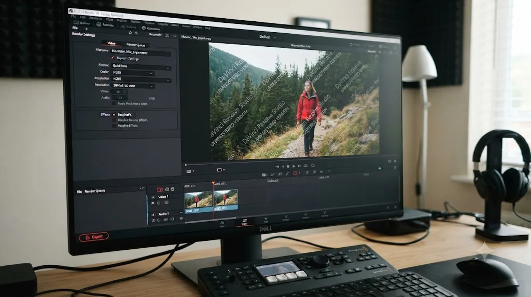Switch to the Render Queue tab beside Video
Image resolution: width=531 pixels, height=297 pixels.
[x=135, y=45]
